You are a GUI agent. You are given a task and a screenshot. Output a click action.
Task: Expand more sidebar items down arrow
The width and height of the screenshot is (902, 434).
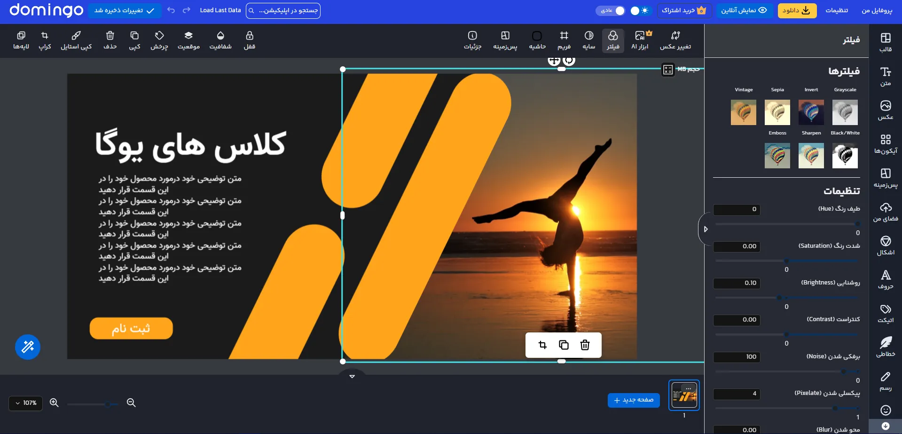886,426
